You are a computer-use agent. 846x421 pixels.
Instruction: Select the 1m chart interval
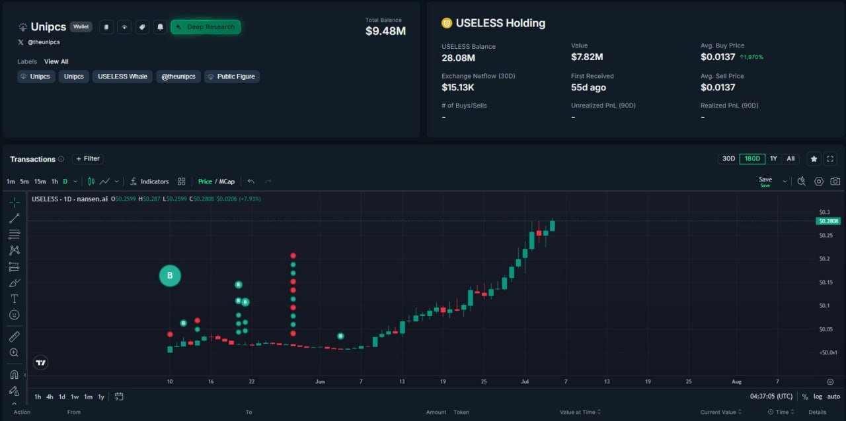[x=11, y=181]
